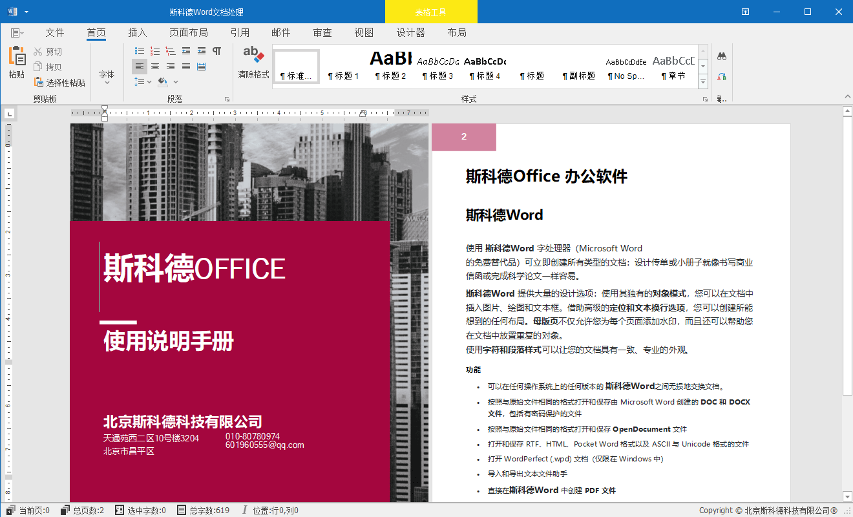Open the quick access menu beside 文件
The image size is (853, 517).
(x=17, y=32)
